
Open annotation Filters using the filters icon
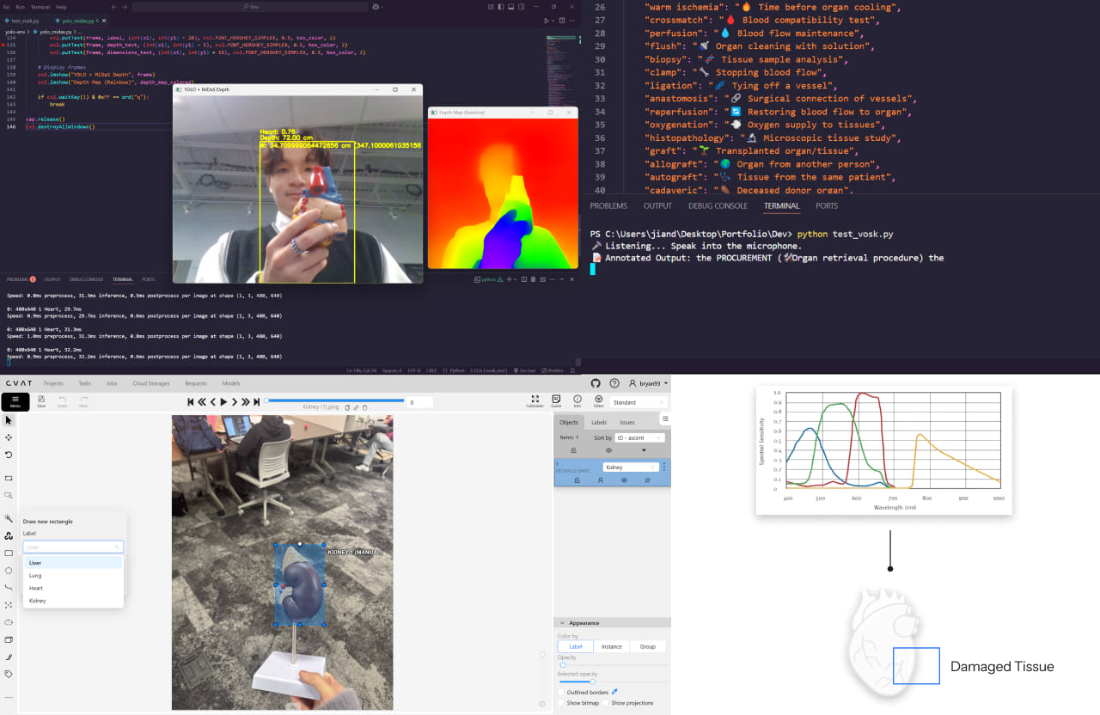click(599, 400)
